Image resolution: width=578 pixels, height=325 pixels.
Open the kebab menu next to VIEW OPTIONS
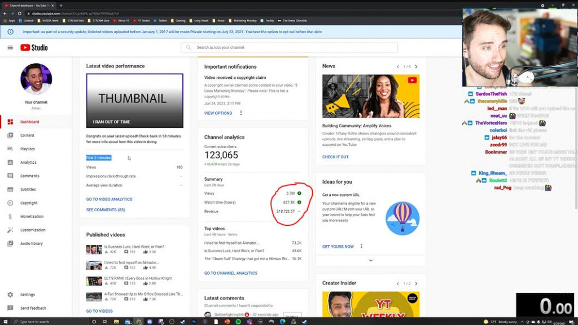(x=240, y=113)
